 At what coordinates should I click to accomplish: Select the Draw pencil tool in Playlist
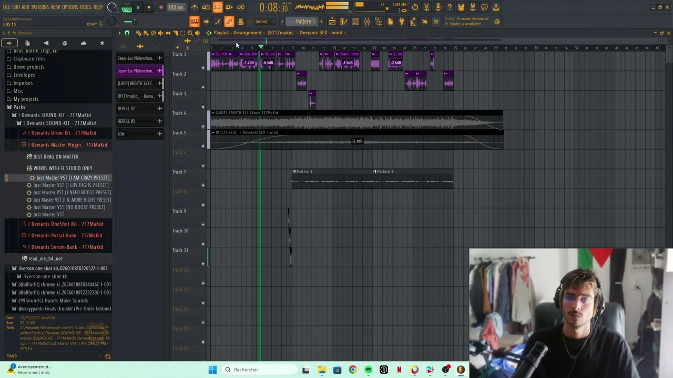coord(139,33)
